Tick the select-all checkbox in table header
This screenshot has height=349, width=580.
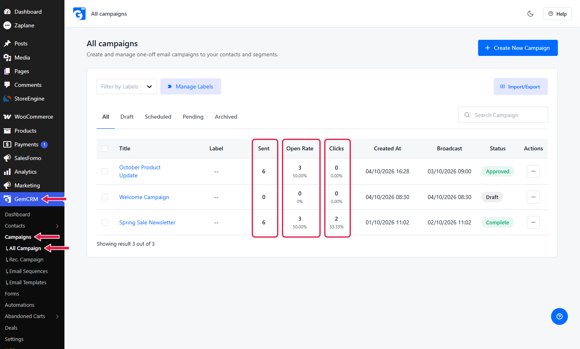(105, 148)
